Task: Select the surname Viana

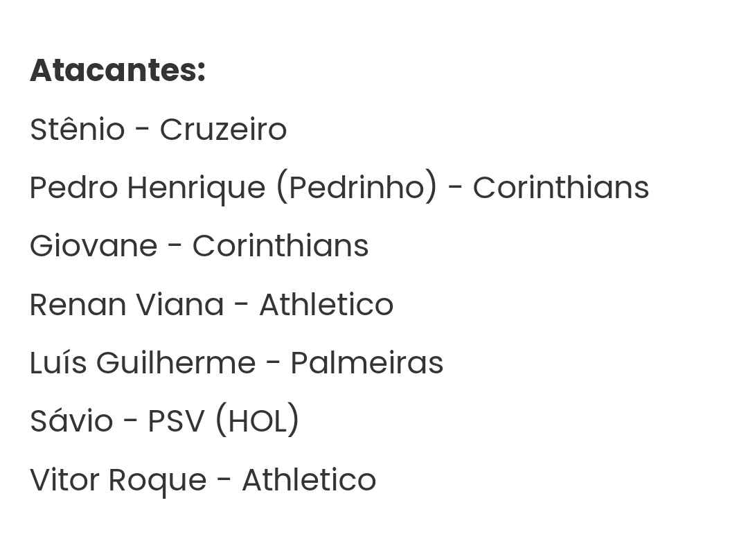Action: (179, 305)
